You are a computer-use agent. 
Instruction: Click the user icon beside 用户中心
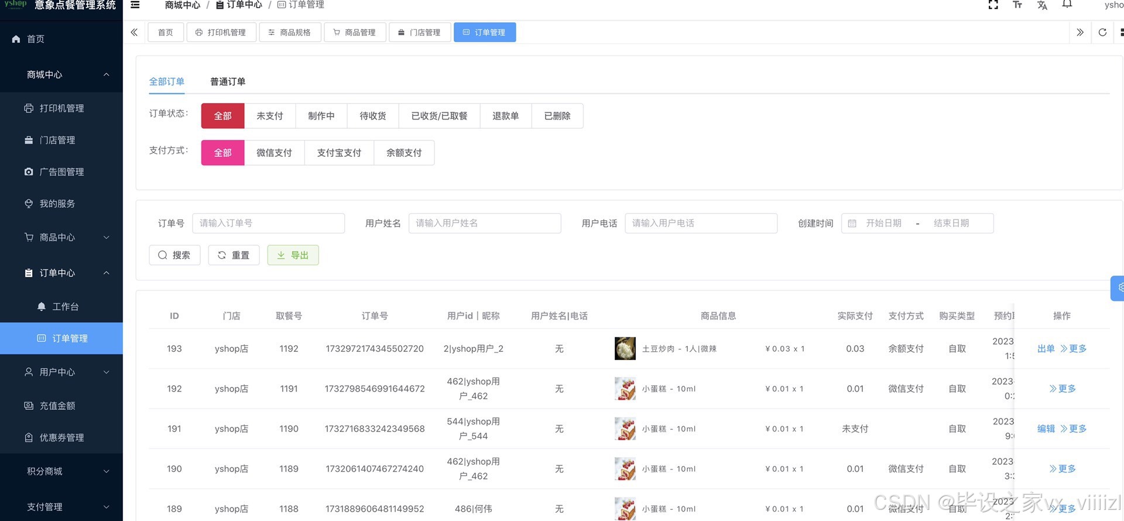29,372
